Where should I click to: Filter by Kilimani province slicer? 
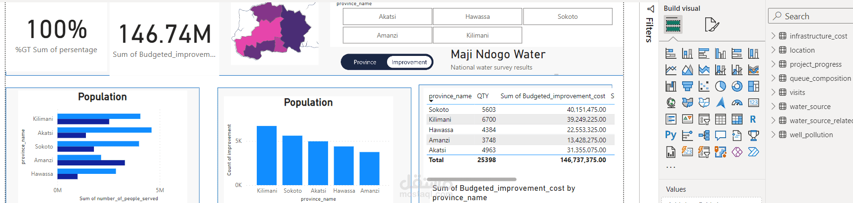(477, 35)
